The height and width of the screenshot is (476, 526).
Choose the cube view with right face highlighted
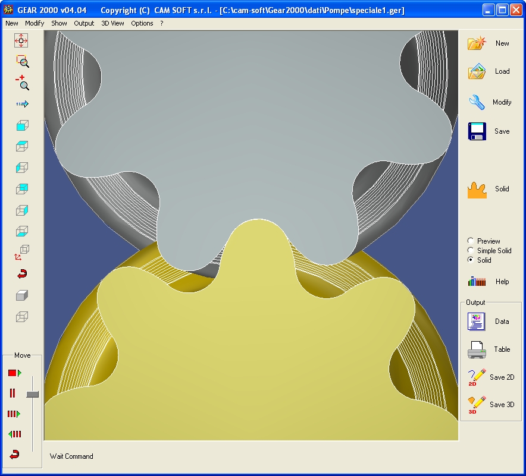point(22,210)
